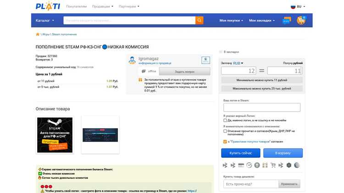Click the seller certificate badge icon

(205, 60)
